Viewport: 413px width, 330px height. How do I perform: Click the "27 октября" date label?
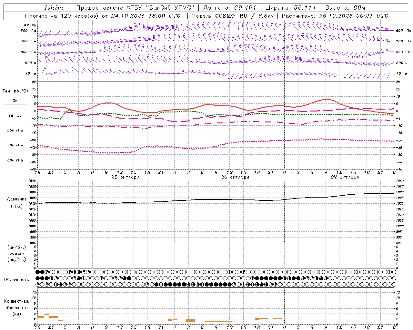click(345, 177)
